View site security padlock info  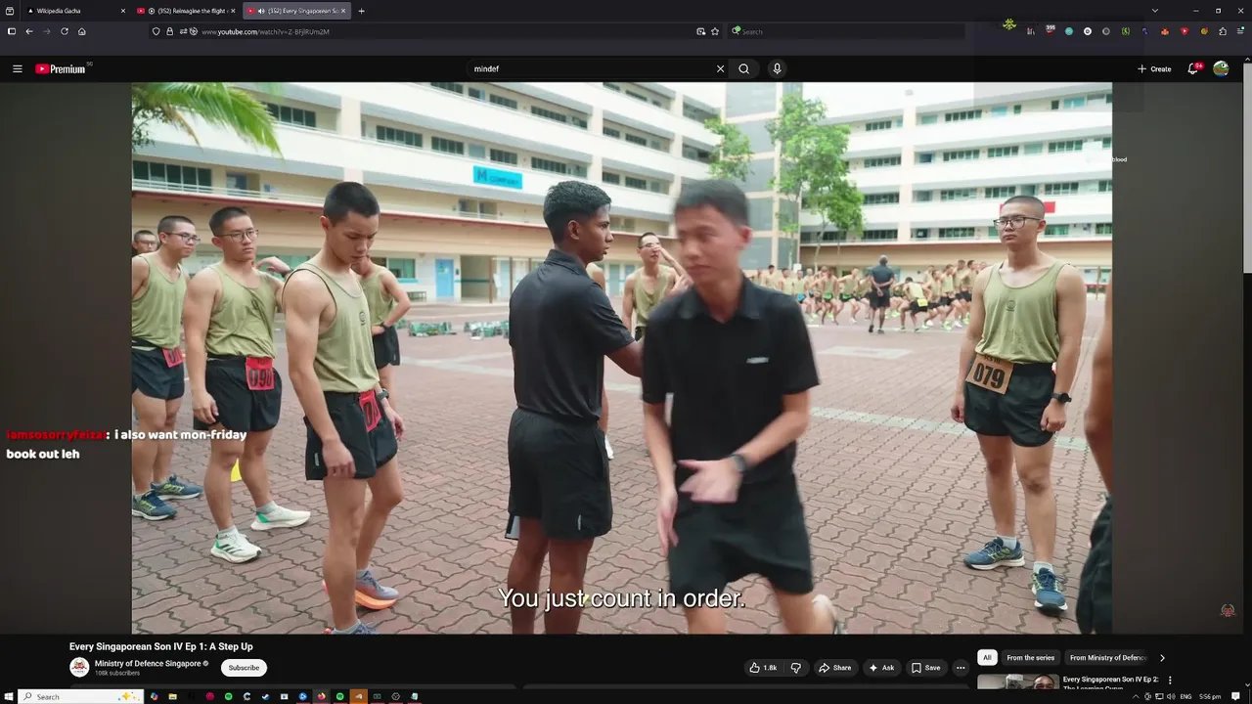(x=169, y=31)
